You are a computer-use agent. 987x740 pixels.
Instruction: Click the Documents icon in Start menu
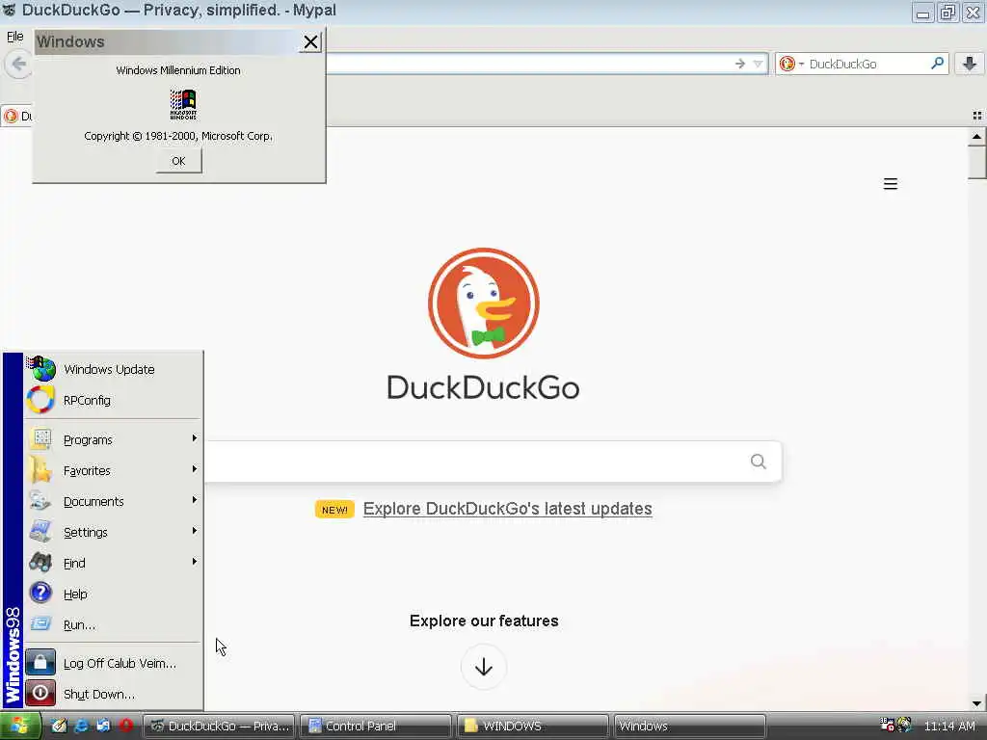[x=40, y=500]
